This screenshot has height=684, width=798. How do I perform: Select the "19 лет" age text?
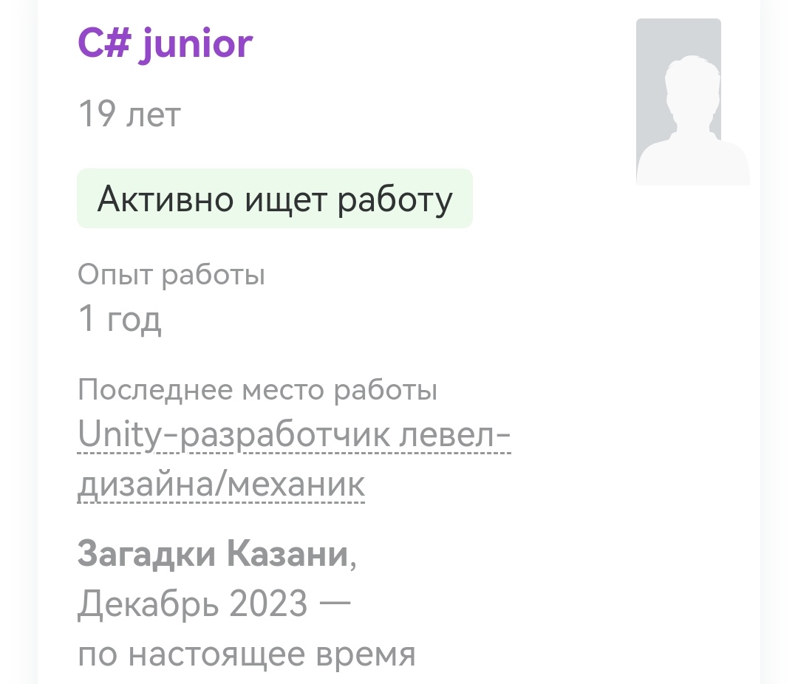[129, 114]
